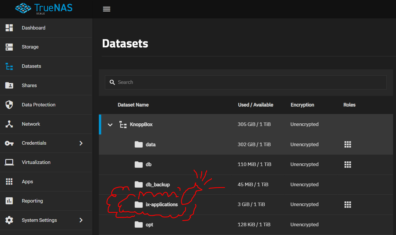Click the apps role icon for data

pyautogui.click(x=348, y=144)
